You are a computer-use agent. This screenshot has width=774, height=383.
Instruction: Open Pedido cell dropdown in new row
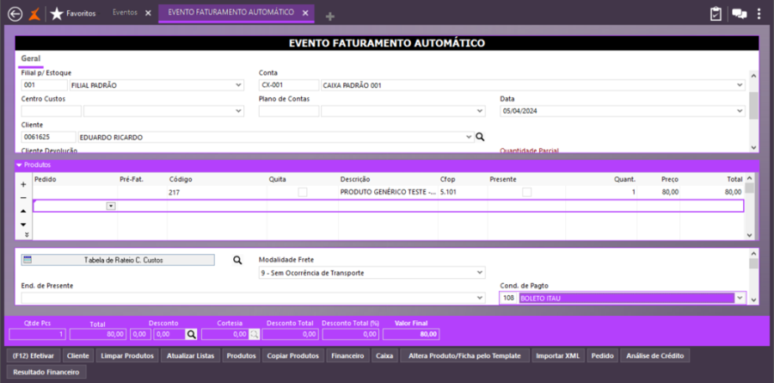[x=111, y=206]
